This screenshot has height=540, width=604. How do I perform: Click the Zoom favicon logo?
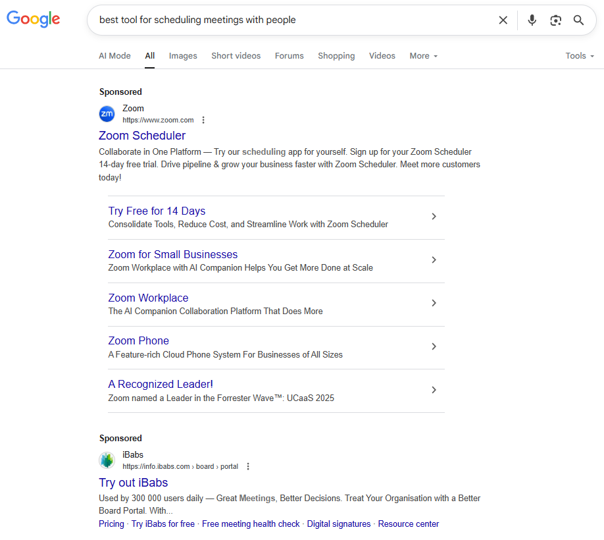107,114
